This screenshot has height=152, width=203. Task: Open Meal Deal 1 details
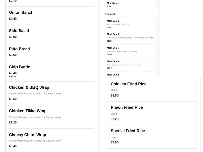pyautogui.click(x=113, y=21)
